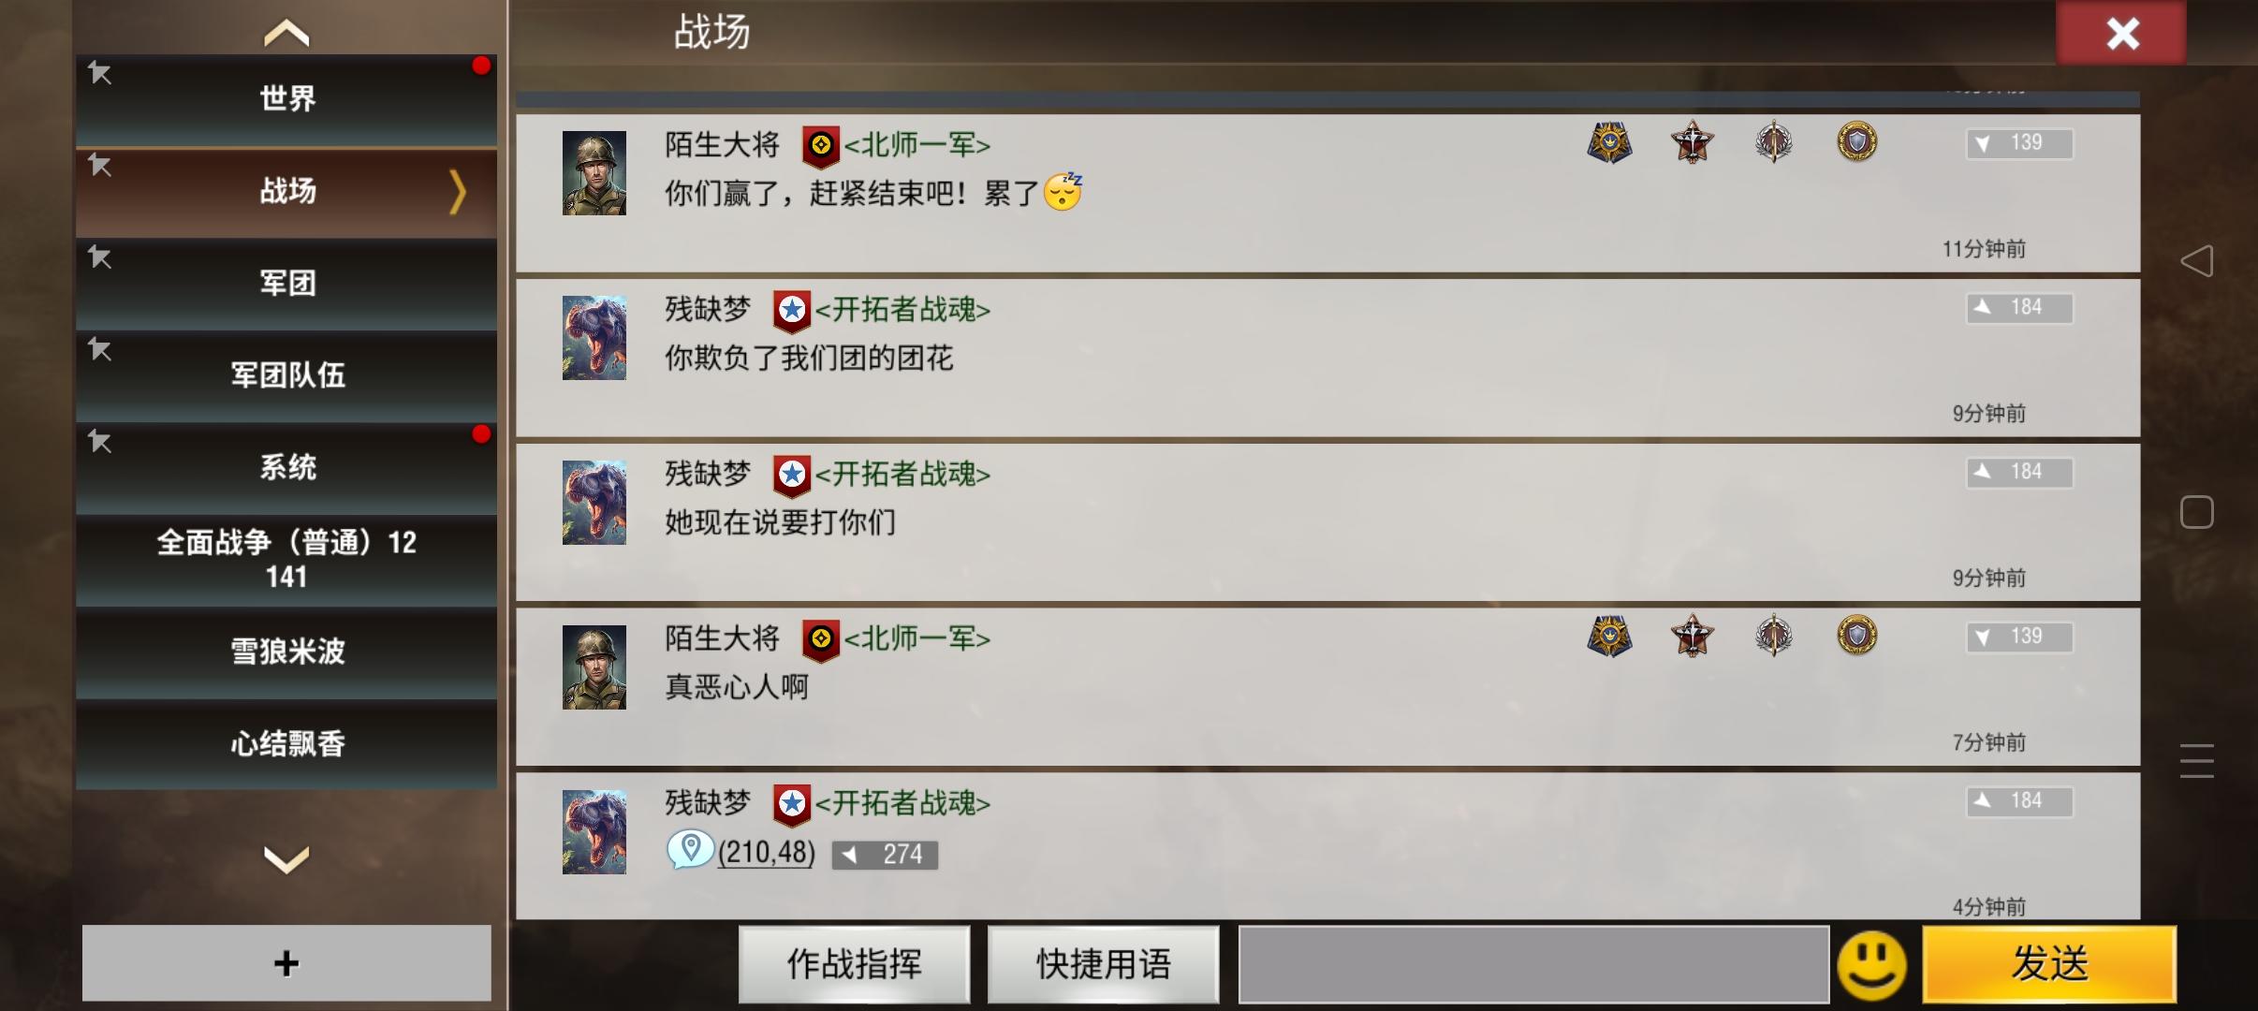Toggle pin on 军团 channel
Image resolution: width=2258 pixels, height=1011 pixels.
100,257
